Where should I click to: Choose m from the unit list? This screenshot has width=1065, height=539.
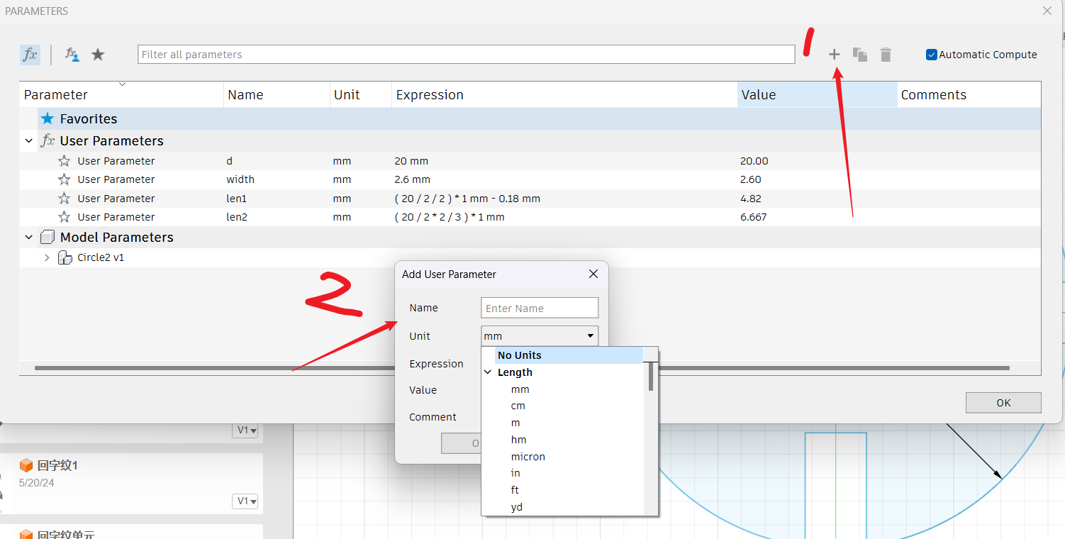515,423
